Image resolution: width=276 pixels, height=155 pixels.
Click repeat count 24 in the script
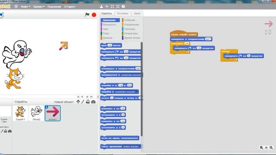pos(187,43)
